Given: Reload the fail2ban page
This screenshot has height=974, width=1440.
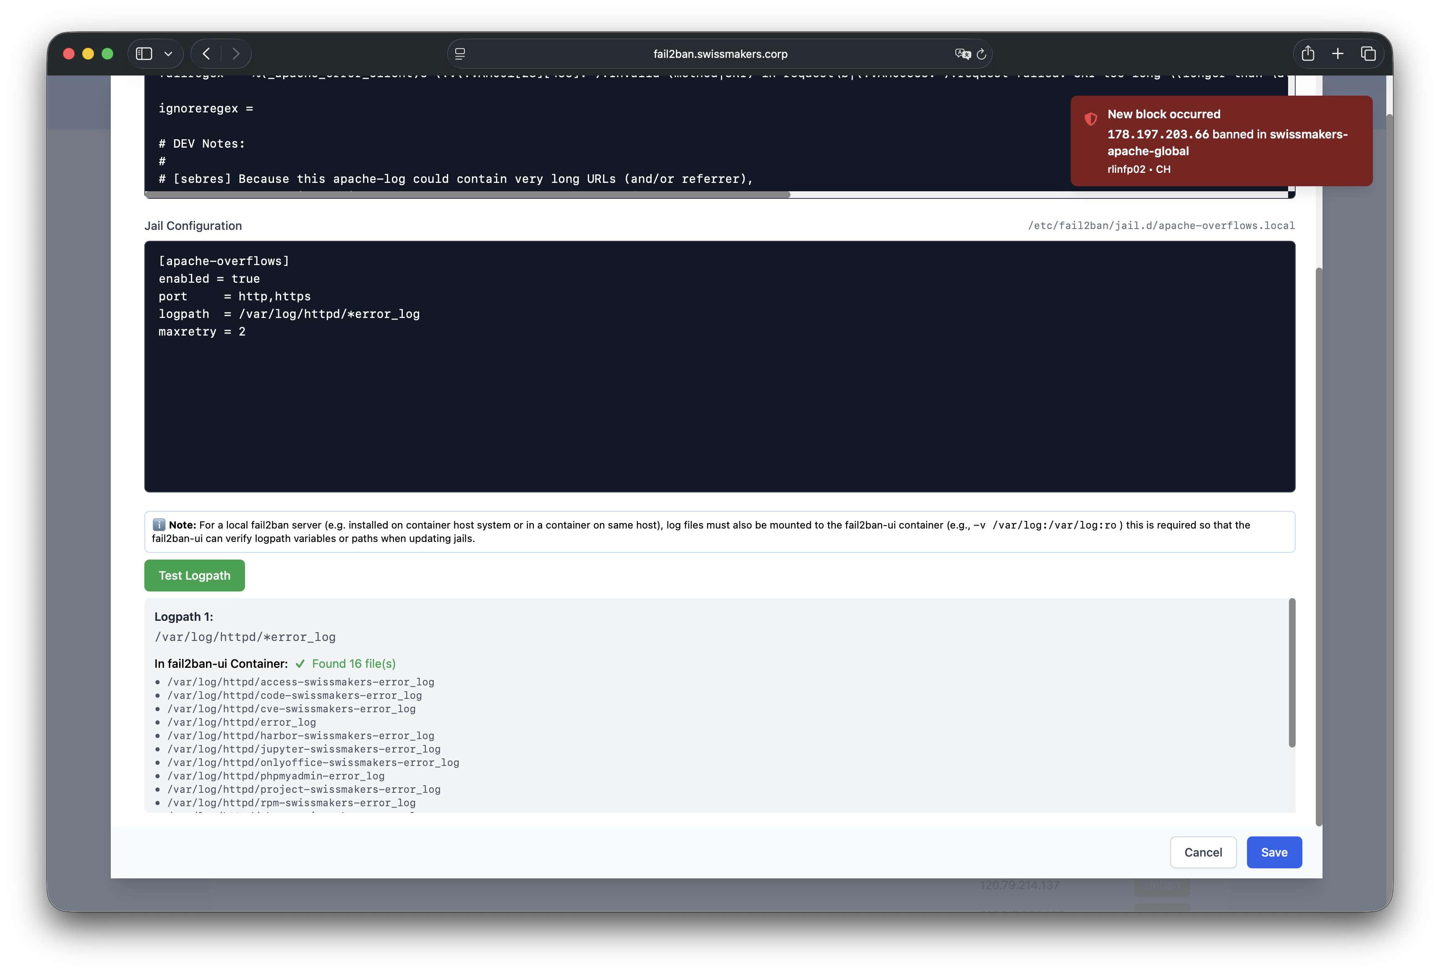Looking at the screenshot, I should pyautogui.click(x=981, y=54).
